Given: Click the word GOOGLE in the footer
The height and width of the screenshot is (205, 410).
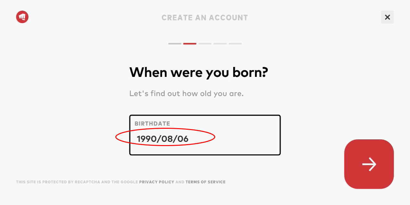Looking at the screenshot, I should click(129, 182).
